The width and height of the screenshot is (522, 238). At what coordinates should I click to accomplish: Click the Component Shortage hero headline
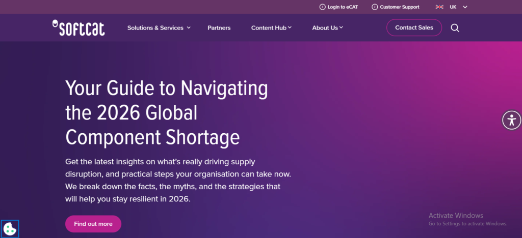click(167, 112)
